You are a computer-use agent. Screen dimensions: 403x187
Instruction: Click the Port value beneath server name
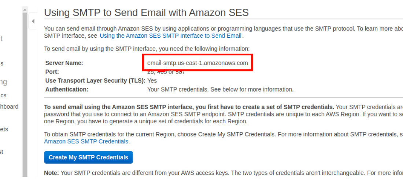tap(166, 72)
